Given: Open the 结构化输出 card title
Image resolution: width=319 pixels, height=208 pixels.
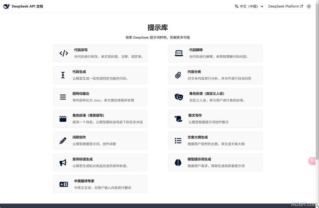Looking at the screenshot, I should 81,93.
